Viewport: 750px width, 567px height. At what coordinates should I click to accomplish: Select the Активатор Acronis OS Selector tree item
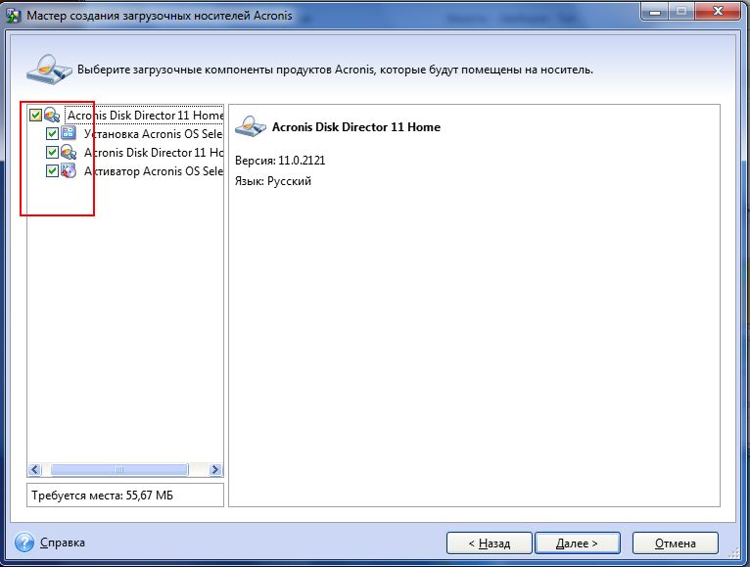tap(154, 170)
